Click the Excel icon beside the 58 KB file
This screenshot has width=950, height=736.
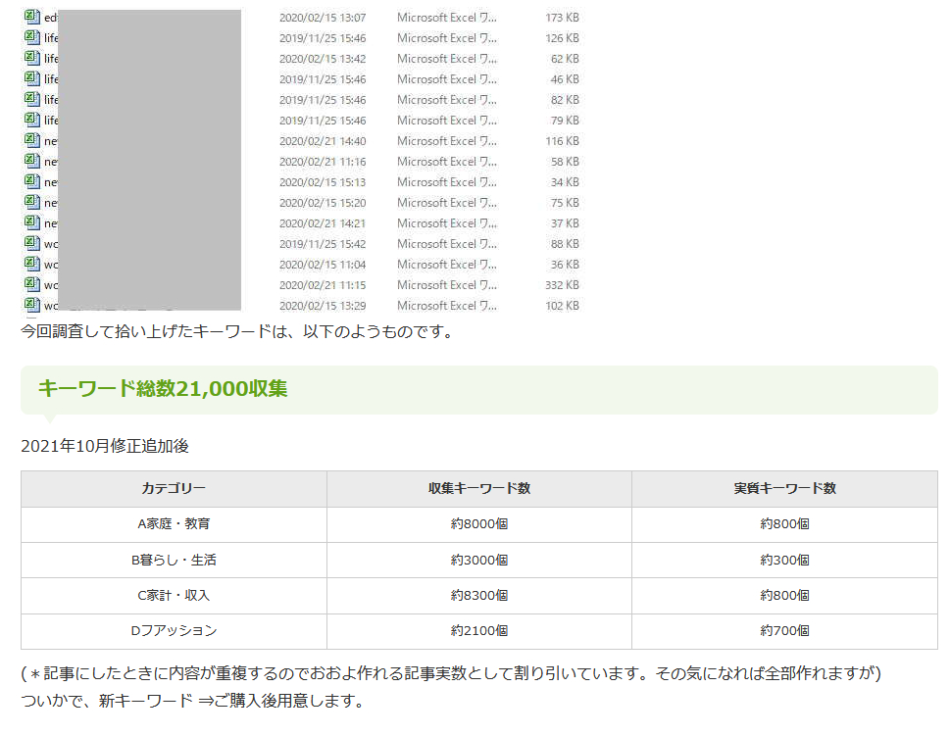(x=29, y=161)
